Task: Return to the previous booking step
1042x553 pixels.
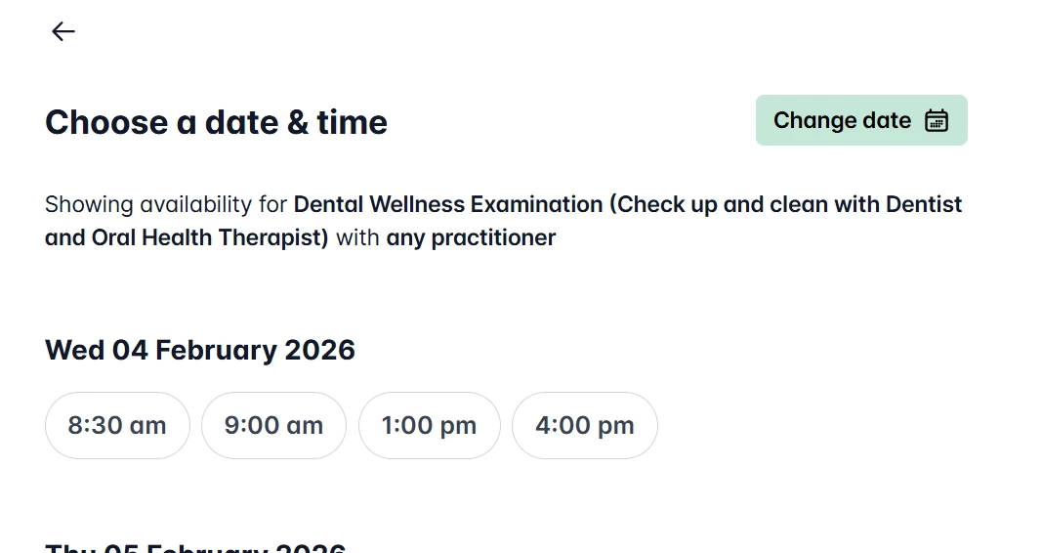Action: point(63,31)
